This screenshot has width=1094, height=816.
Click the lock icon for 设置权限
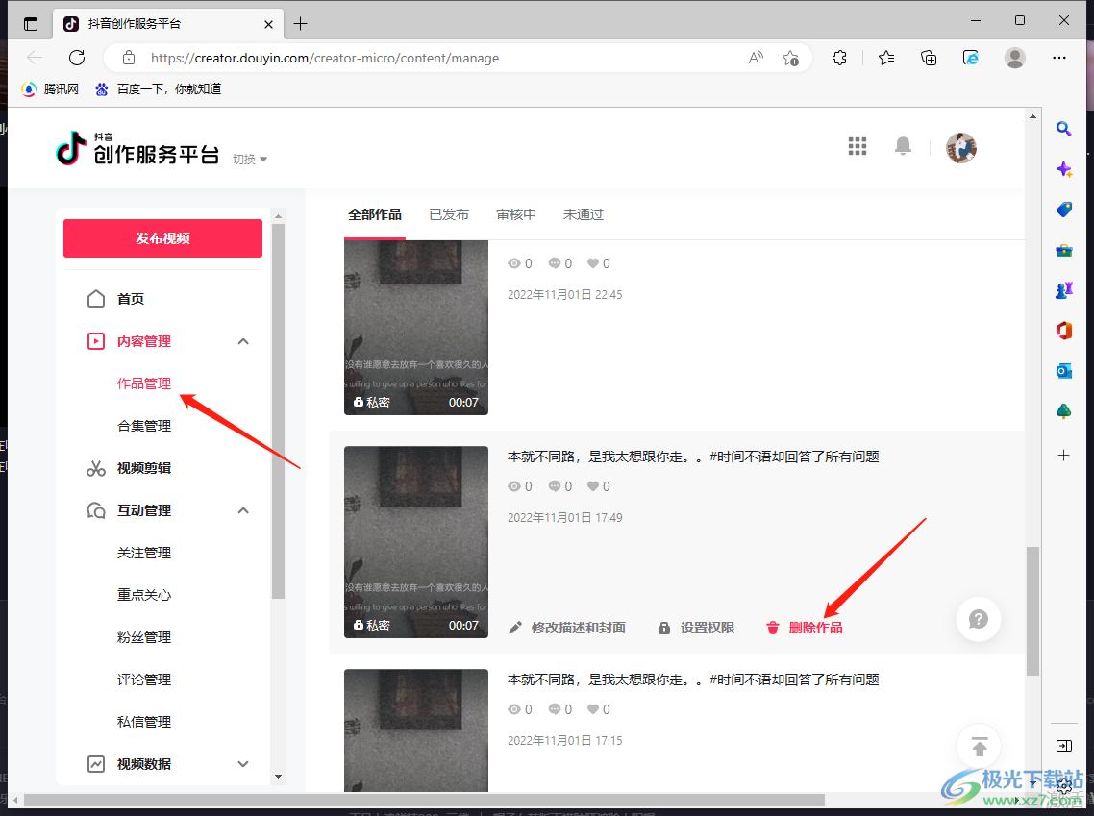(x=664, y=628)
